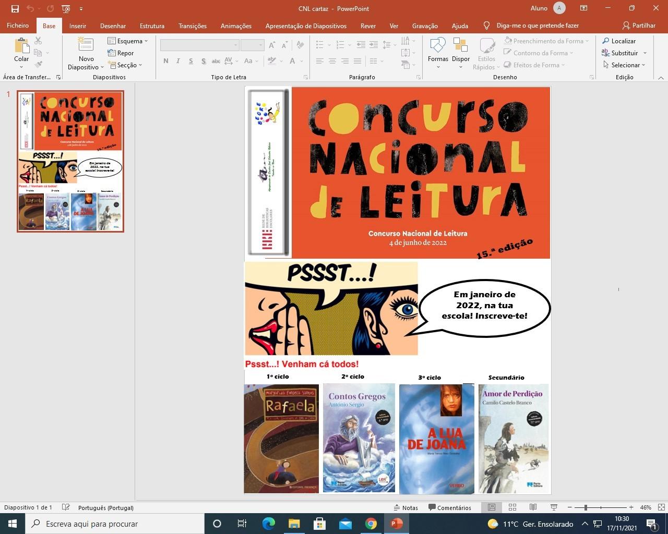Open font name combo box
This screenshot has width=668, height=534.
coord(199,45)
